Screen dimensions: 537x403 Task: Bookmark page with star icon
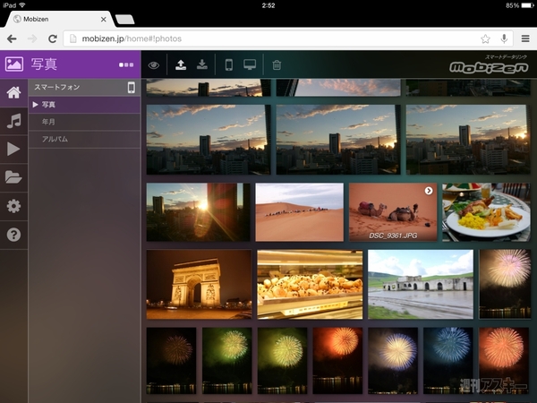[x=485, y=39]
